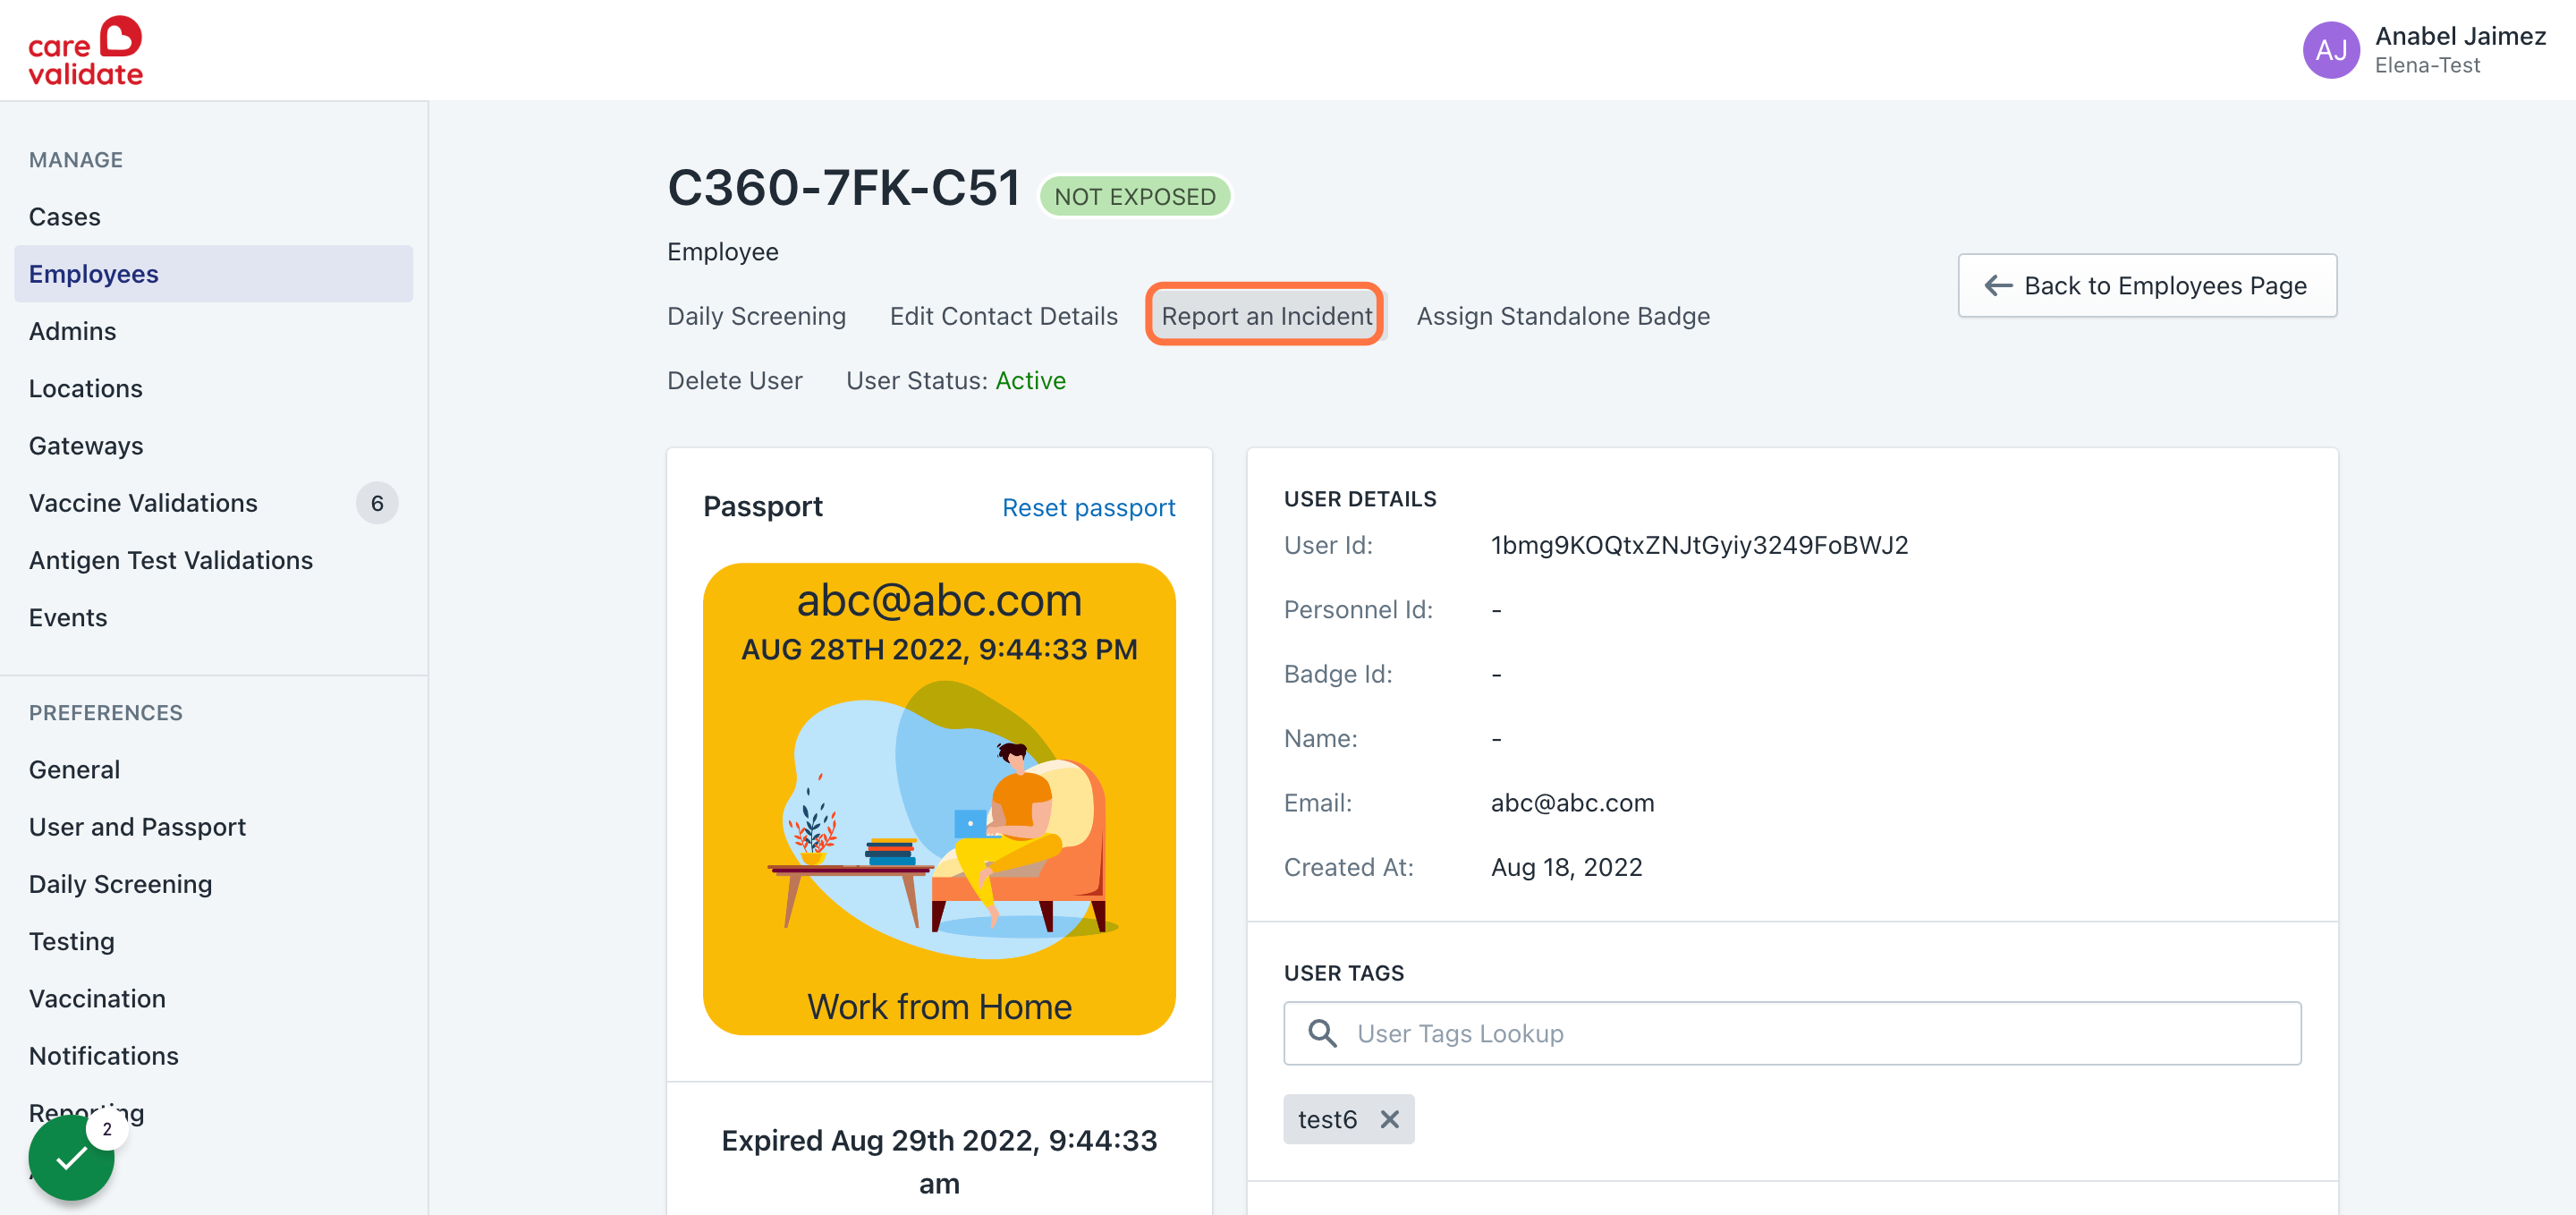Click Daily Screening action under Employee
This screenshot has width=2576, height=1215.
pyautogui.click(x=756, y=316)
